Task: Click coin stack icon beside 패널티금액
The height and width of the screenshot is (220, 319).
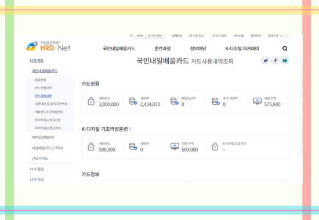Action: pyautogui.click(x=175, y=101)
